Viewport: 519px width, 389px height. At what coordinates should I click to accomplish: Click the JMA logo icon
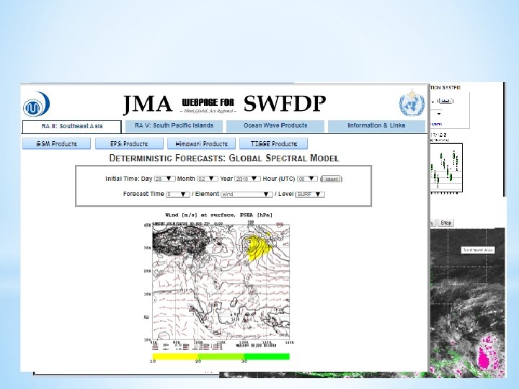[37, 104]
